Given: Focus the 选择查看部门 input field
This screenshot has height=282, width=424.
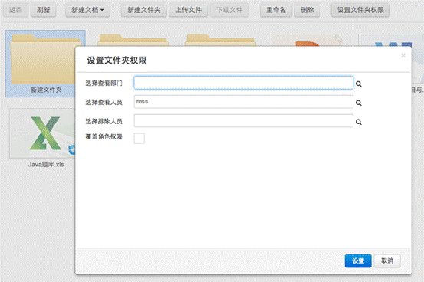Looking at the screenshot, I should pos(243,83).
